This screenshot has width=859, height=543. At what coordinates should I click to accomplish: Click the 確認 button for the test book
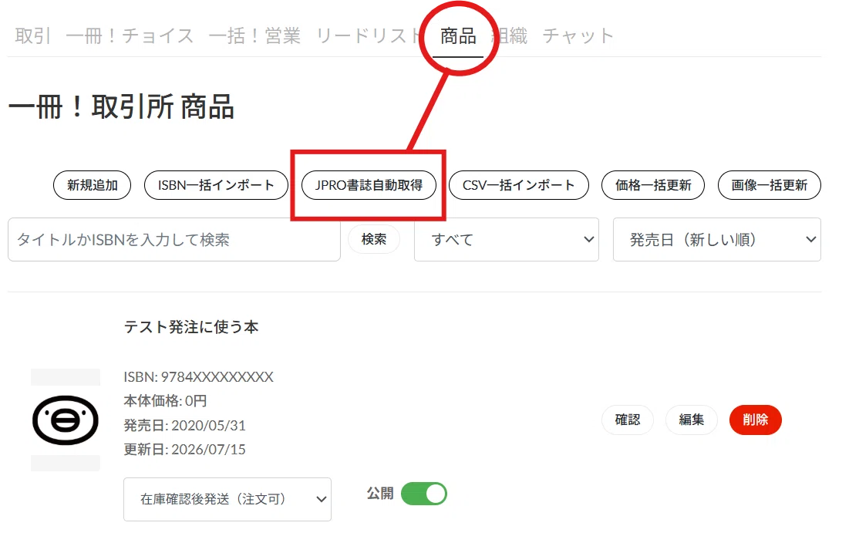[627, 420]
